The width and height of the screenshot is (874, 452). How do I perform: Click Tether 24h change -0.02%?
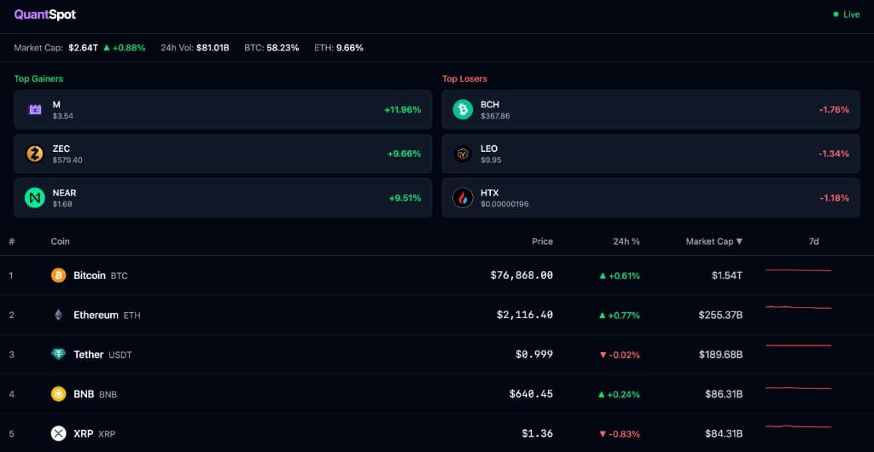620,355
